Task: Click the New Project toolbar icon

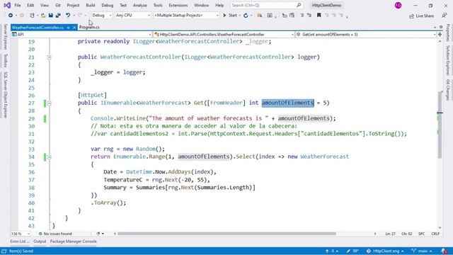Action: tap(32, 16)
